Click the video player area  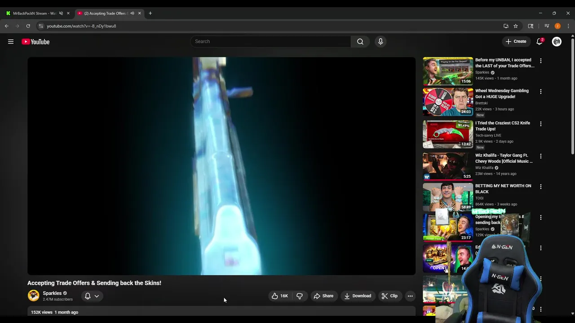click(221, 166)
